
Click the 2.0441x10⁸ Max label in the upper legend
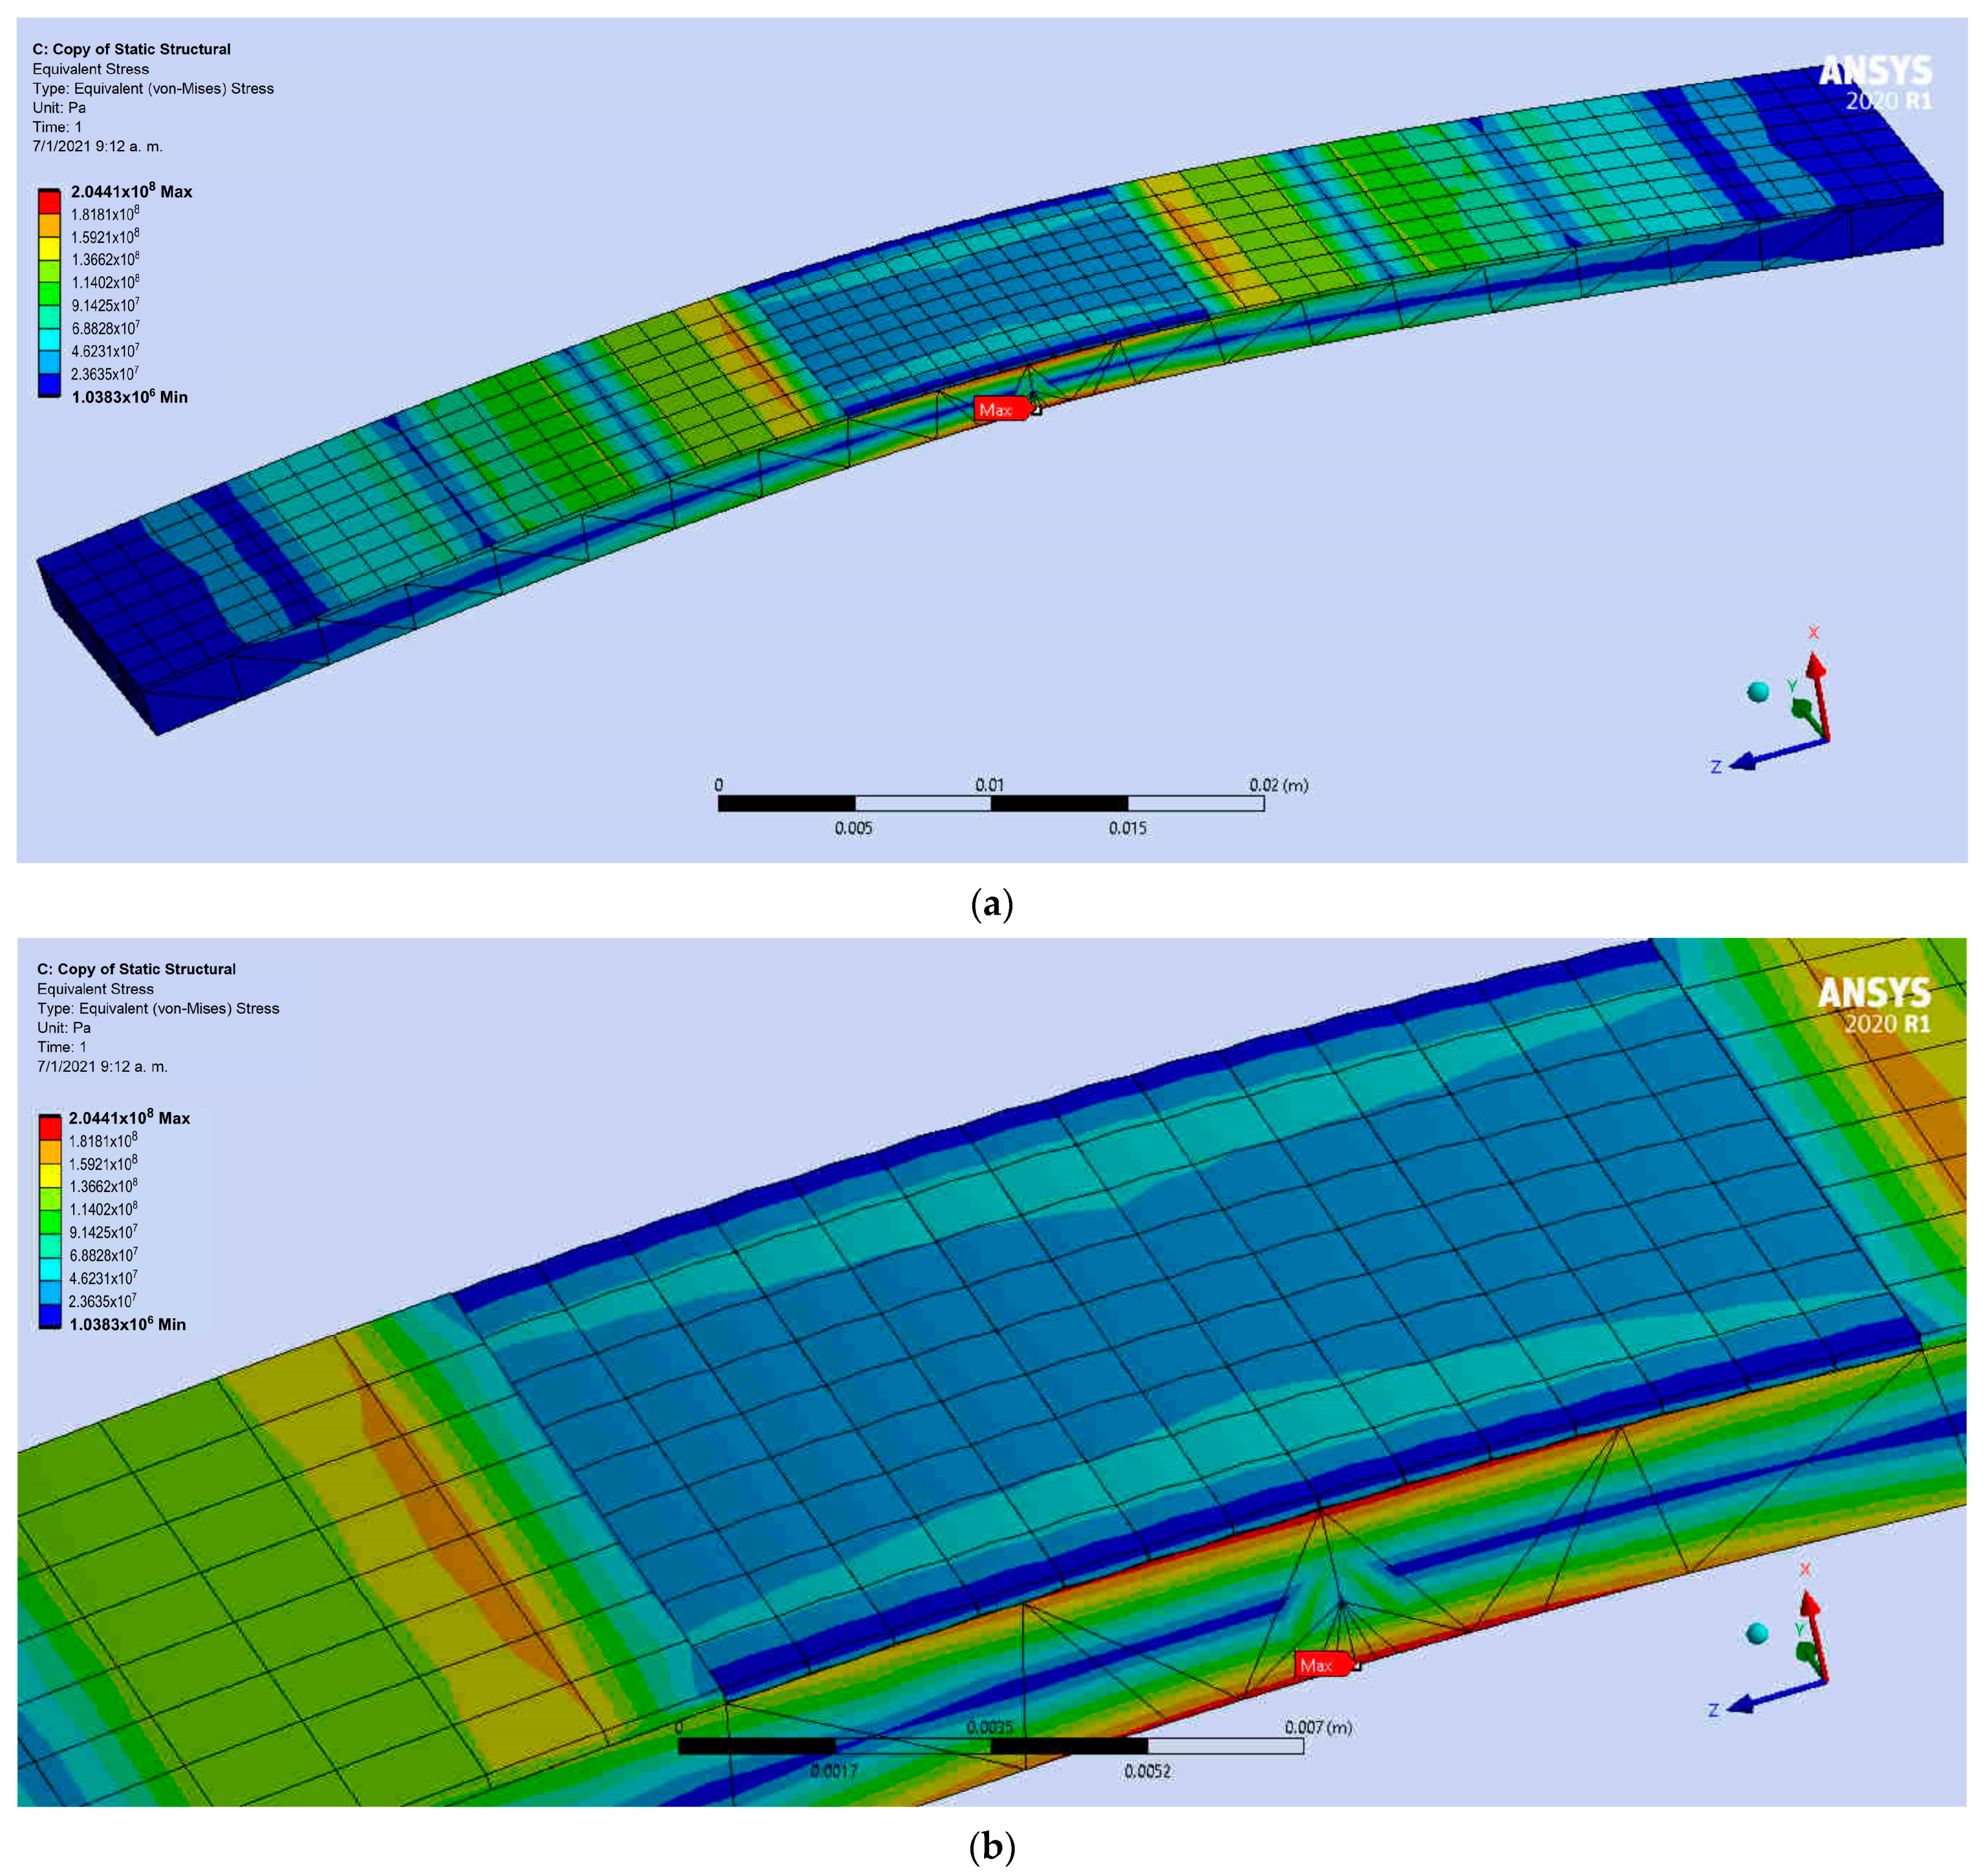131,191
